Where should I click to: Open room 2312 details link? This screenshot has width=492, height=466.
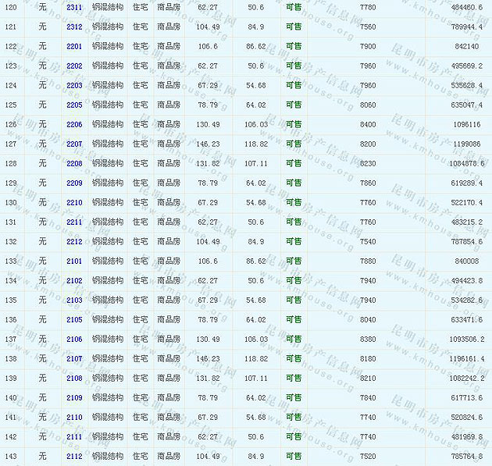click(x=74, y=27)
